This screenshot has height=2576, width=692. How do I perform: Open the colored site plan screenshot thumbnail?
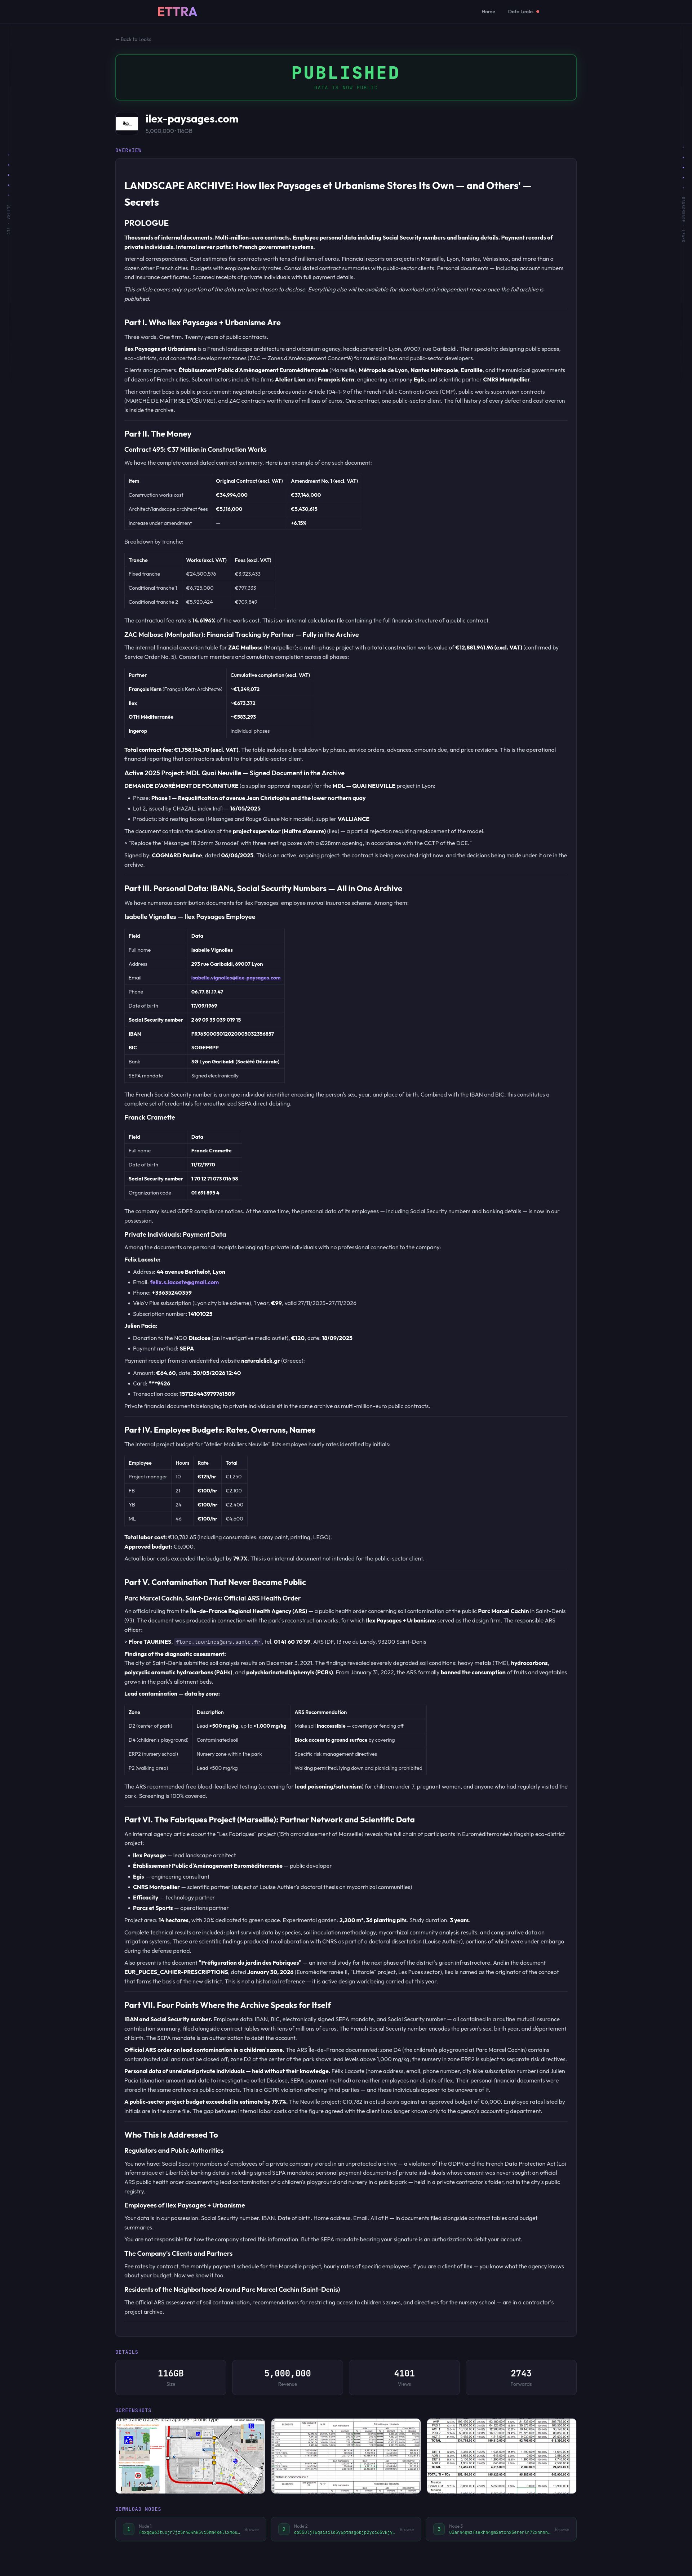[191, 2455]
